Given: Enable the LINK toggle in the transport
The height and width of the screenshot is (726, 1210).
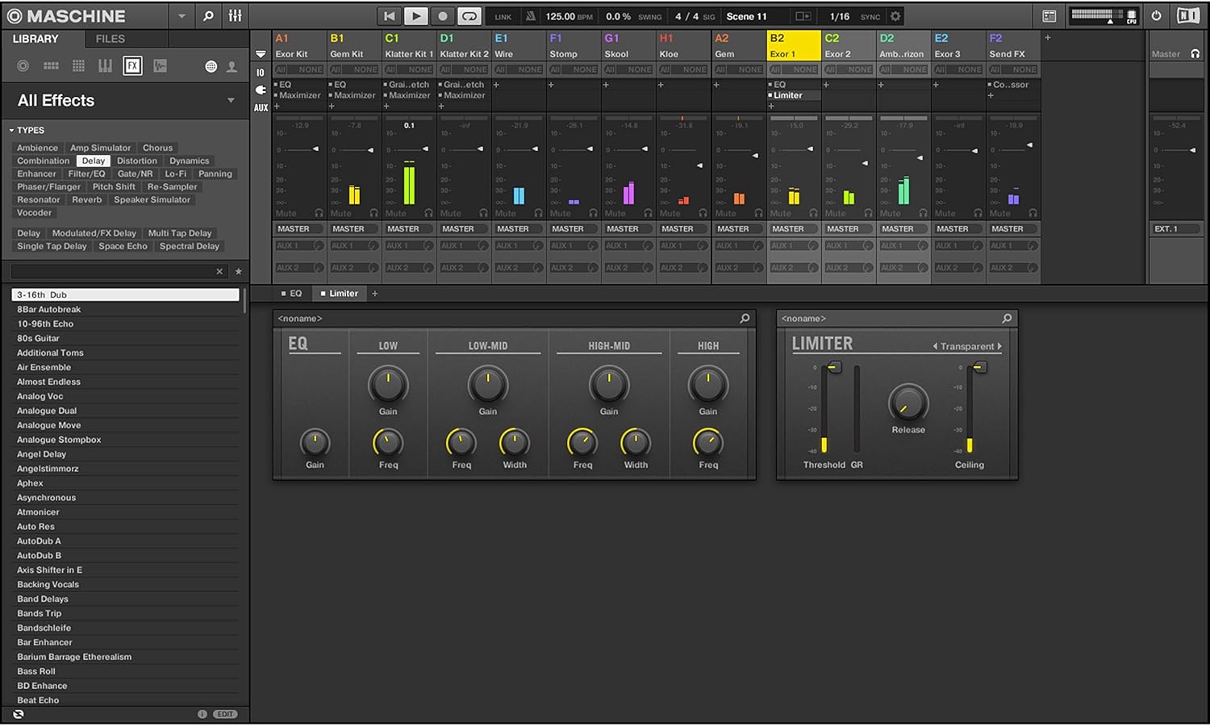Looking at the screenshot, I should 502,15.
